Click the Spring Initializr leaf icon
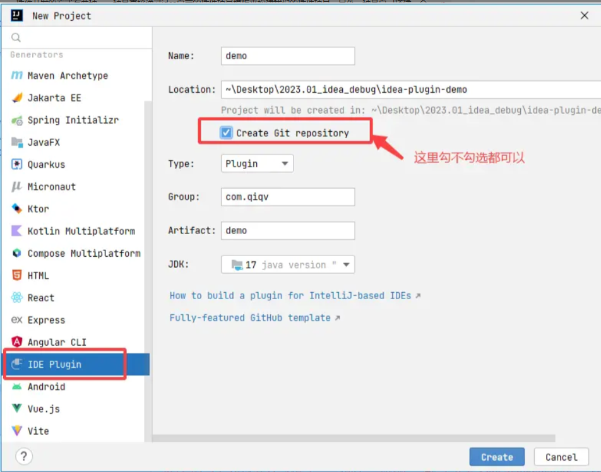 (17, 120)
